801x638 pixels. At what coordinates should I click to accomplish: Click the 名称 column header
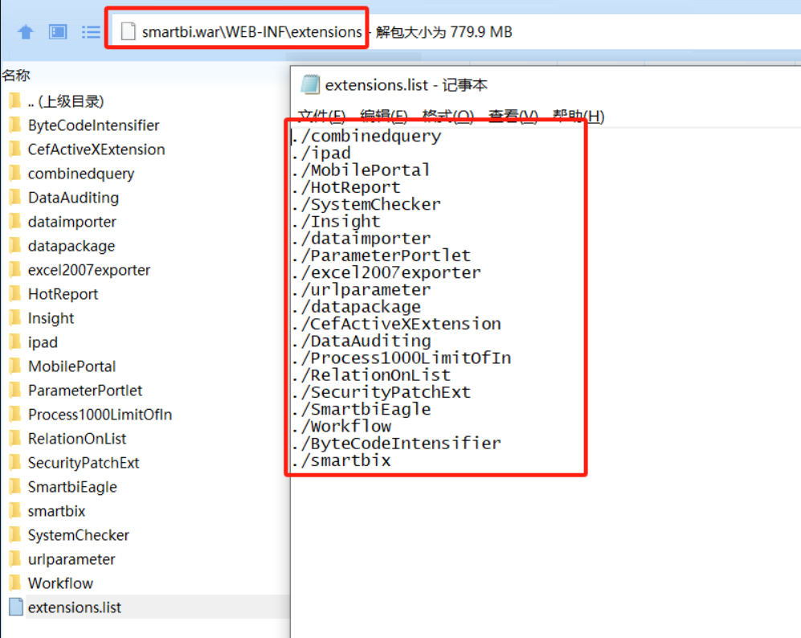pos(16,75)
